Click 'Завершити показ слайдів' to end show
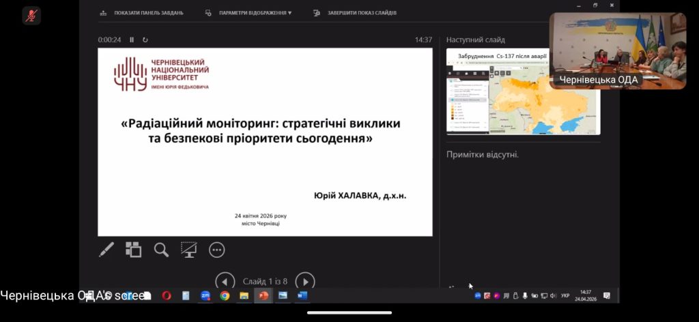 (355, 13)
